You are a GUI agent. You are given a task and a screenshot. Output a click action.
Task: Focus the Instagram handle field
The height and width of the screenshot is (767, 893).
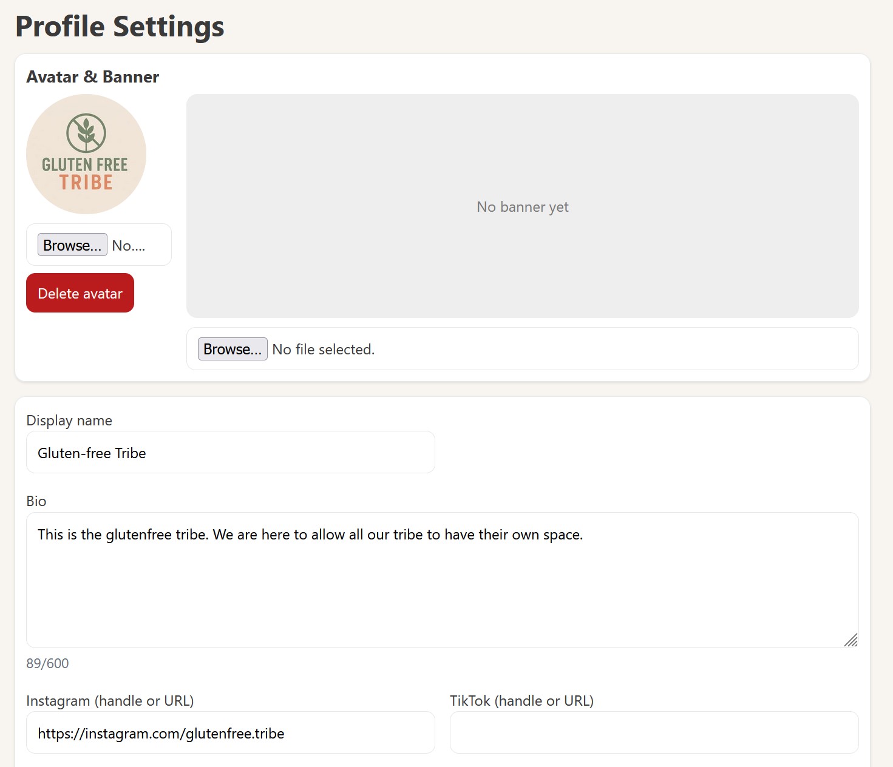click(231, 732)
